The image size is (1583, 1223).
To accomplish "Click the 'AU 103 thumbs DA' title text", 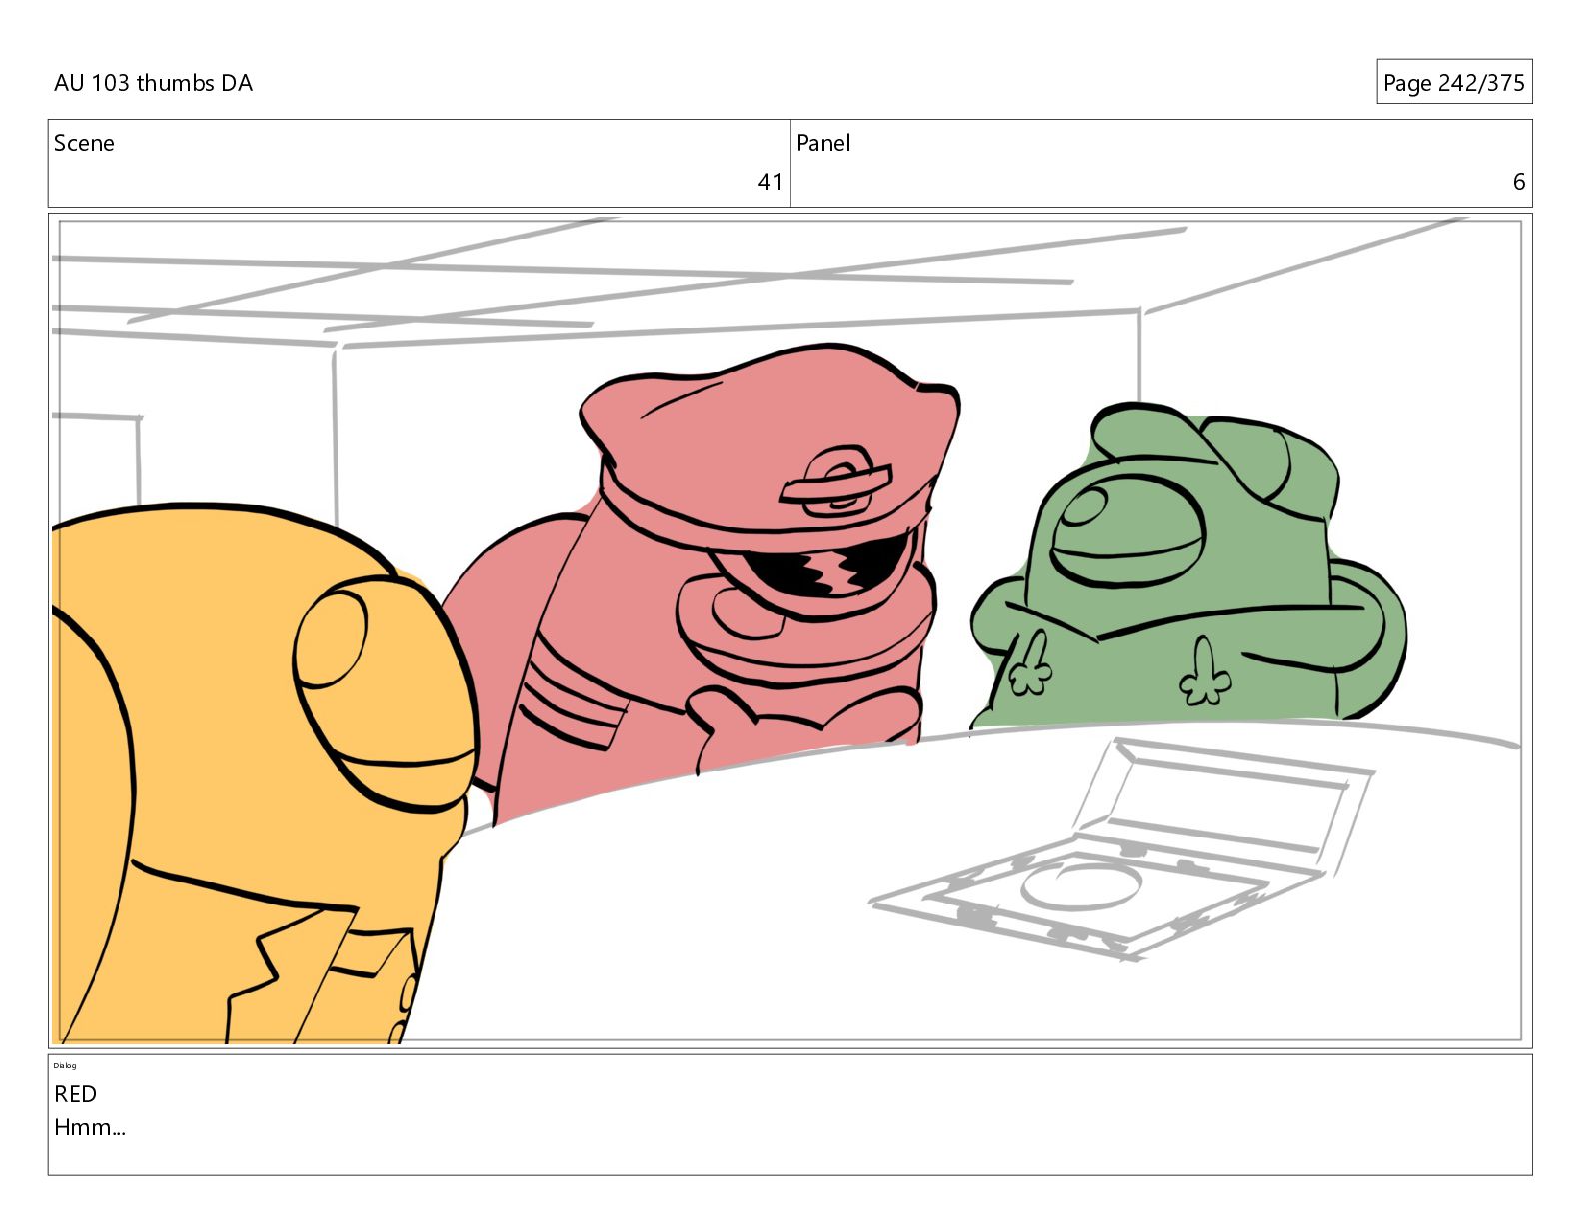I will [153, 83].
